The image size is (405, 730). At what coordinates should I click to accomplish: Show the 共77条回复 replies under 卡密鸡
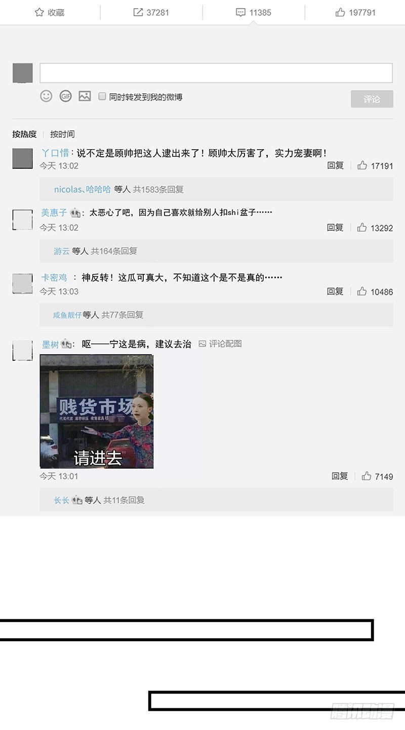click(x=123, y=315)
